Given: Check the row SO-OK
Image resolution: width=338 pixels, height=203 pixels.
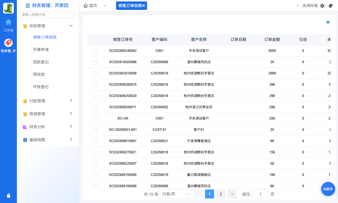Looking at the screenshot, I should [x=95, y=119].
